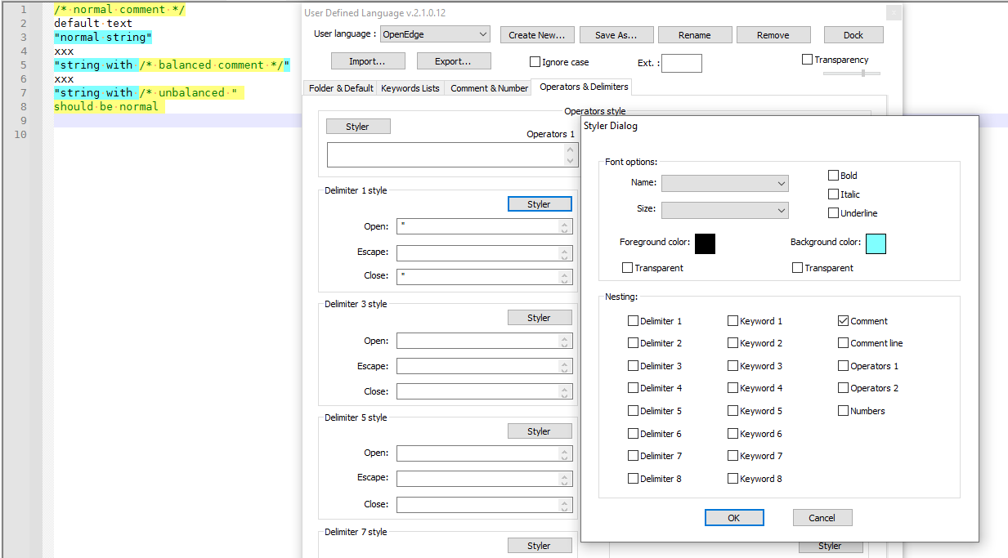1008x558 pixels.
Task: Open the User language dropdown showing OpenEdge
Action: tap(435, 34)
